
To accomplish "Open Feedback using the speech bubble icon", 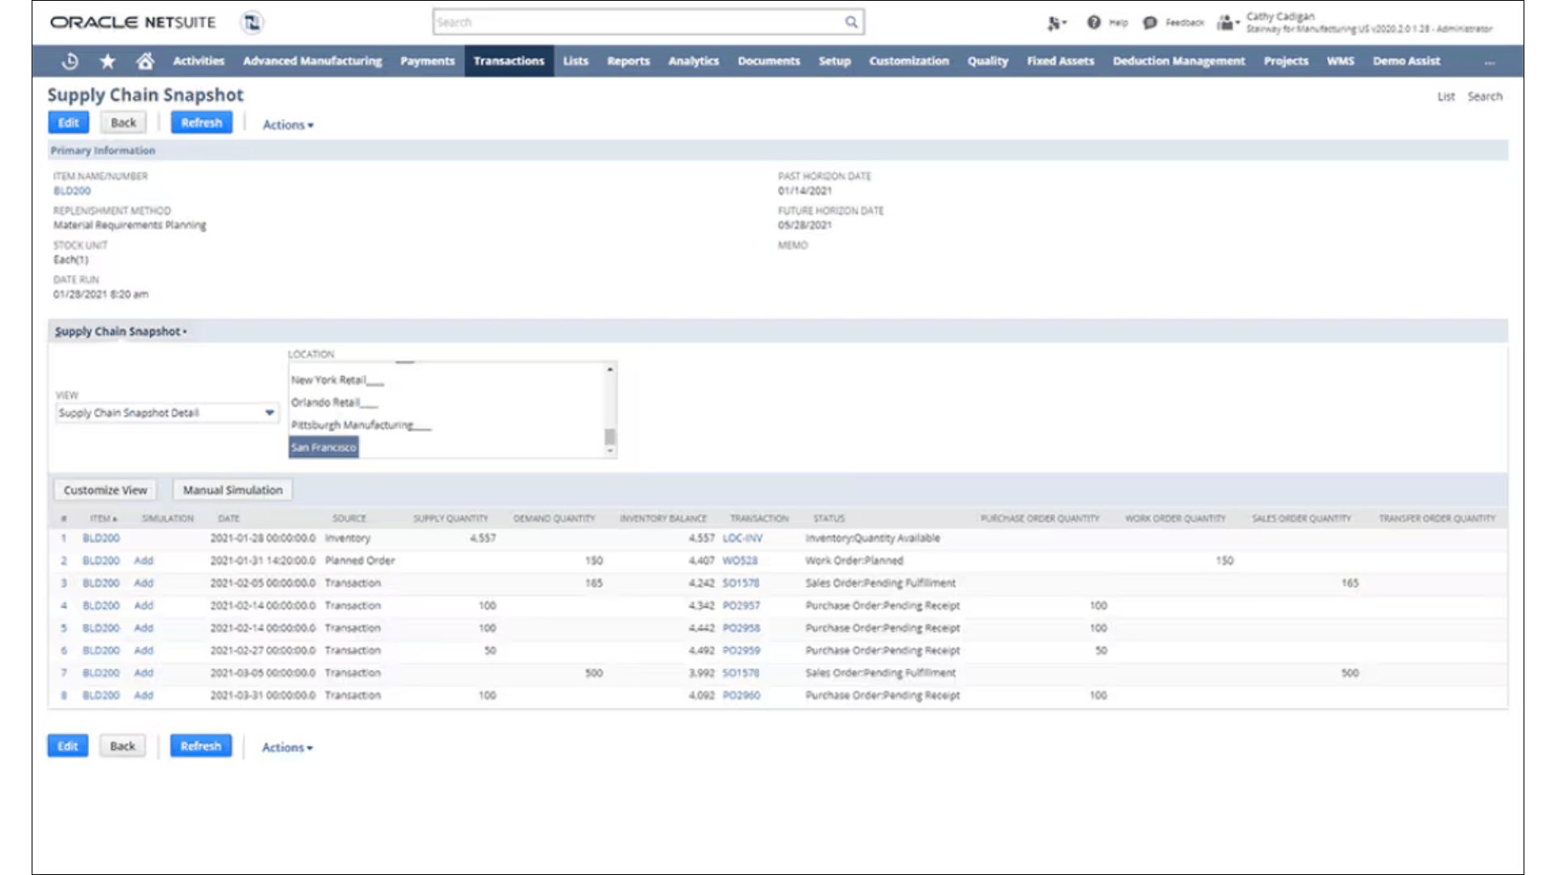I will click(x=1150, y=22).
